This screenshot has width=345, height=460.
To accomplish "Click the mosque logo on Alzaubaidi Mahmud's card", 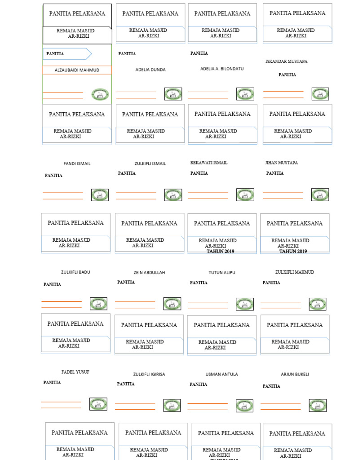I will click(100, 94).
